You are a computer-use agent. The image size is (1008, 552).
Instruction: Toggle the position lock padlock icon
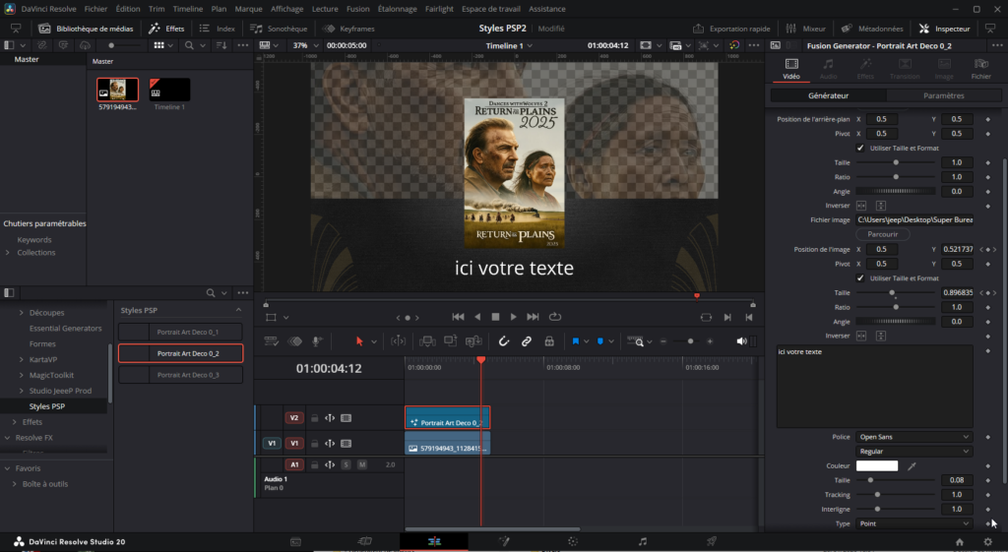549,341
